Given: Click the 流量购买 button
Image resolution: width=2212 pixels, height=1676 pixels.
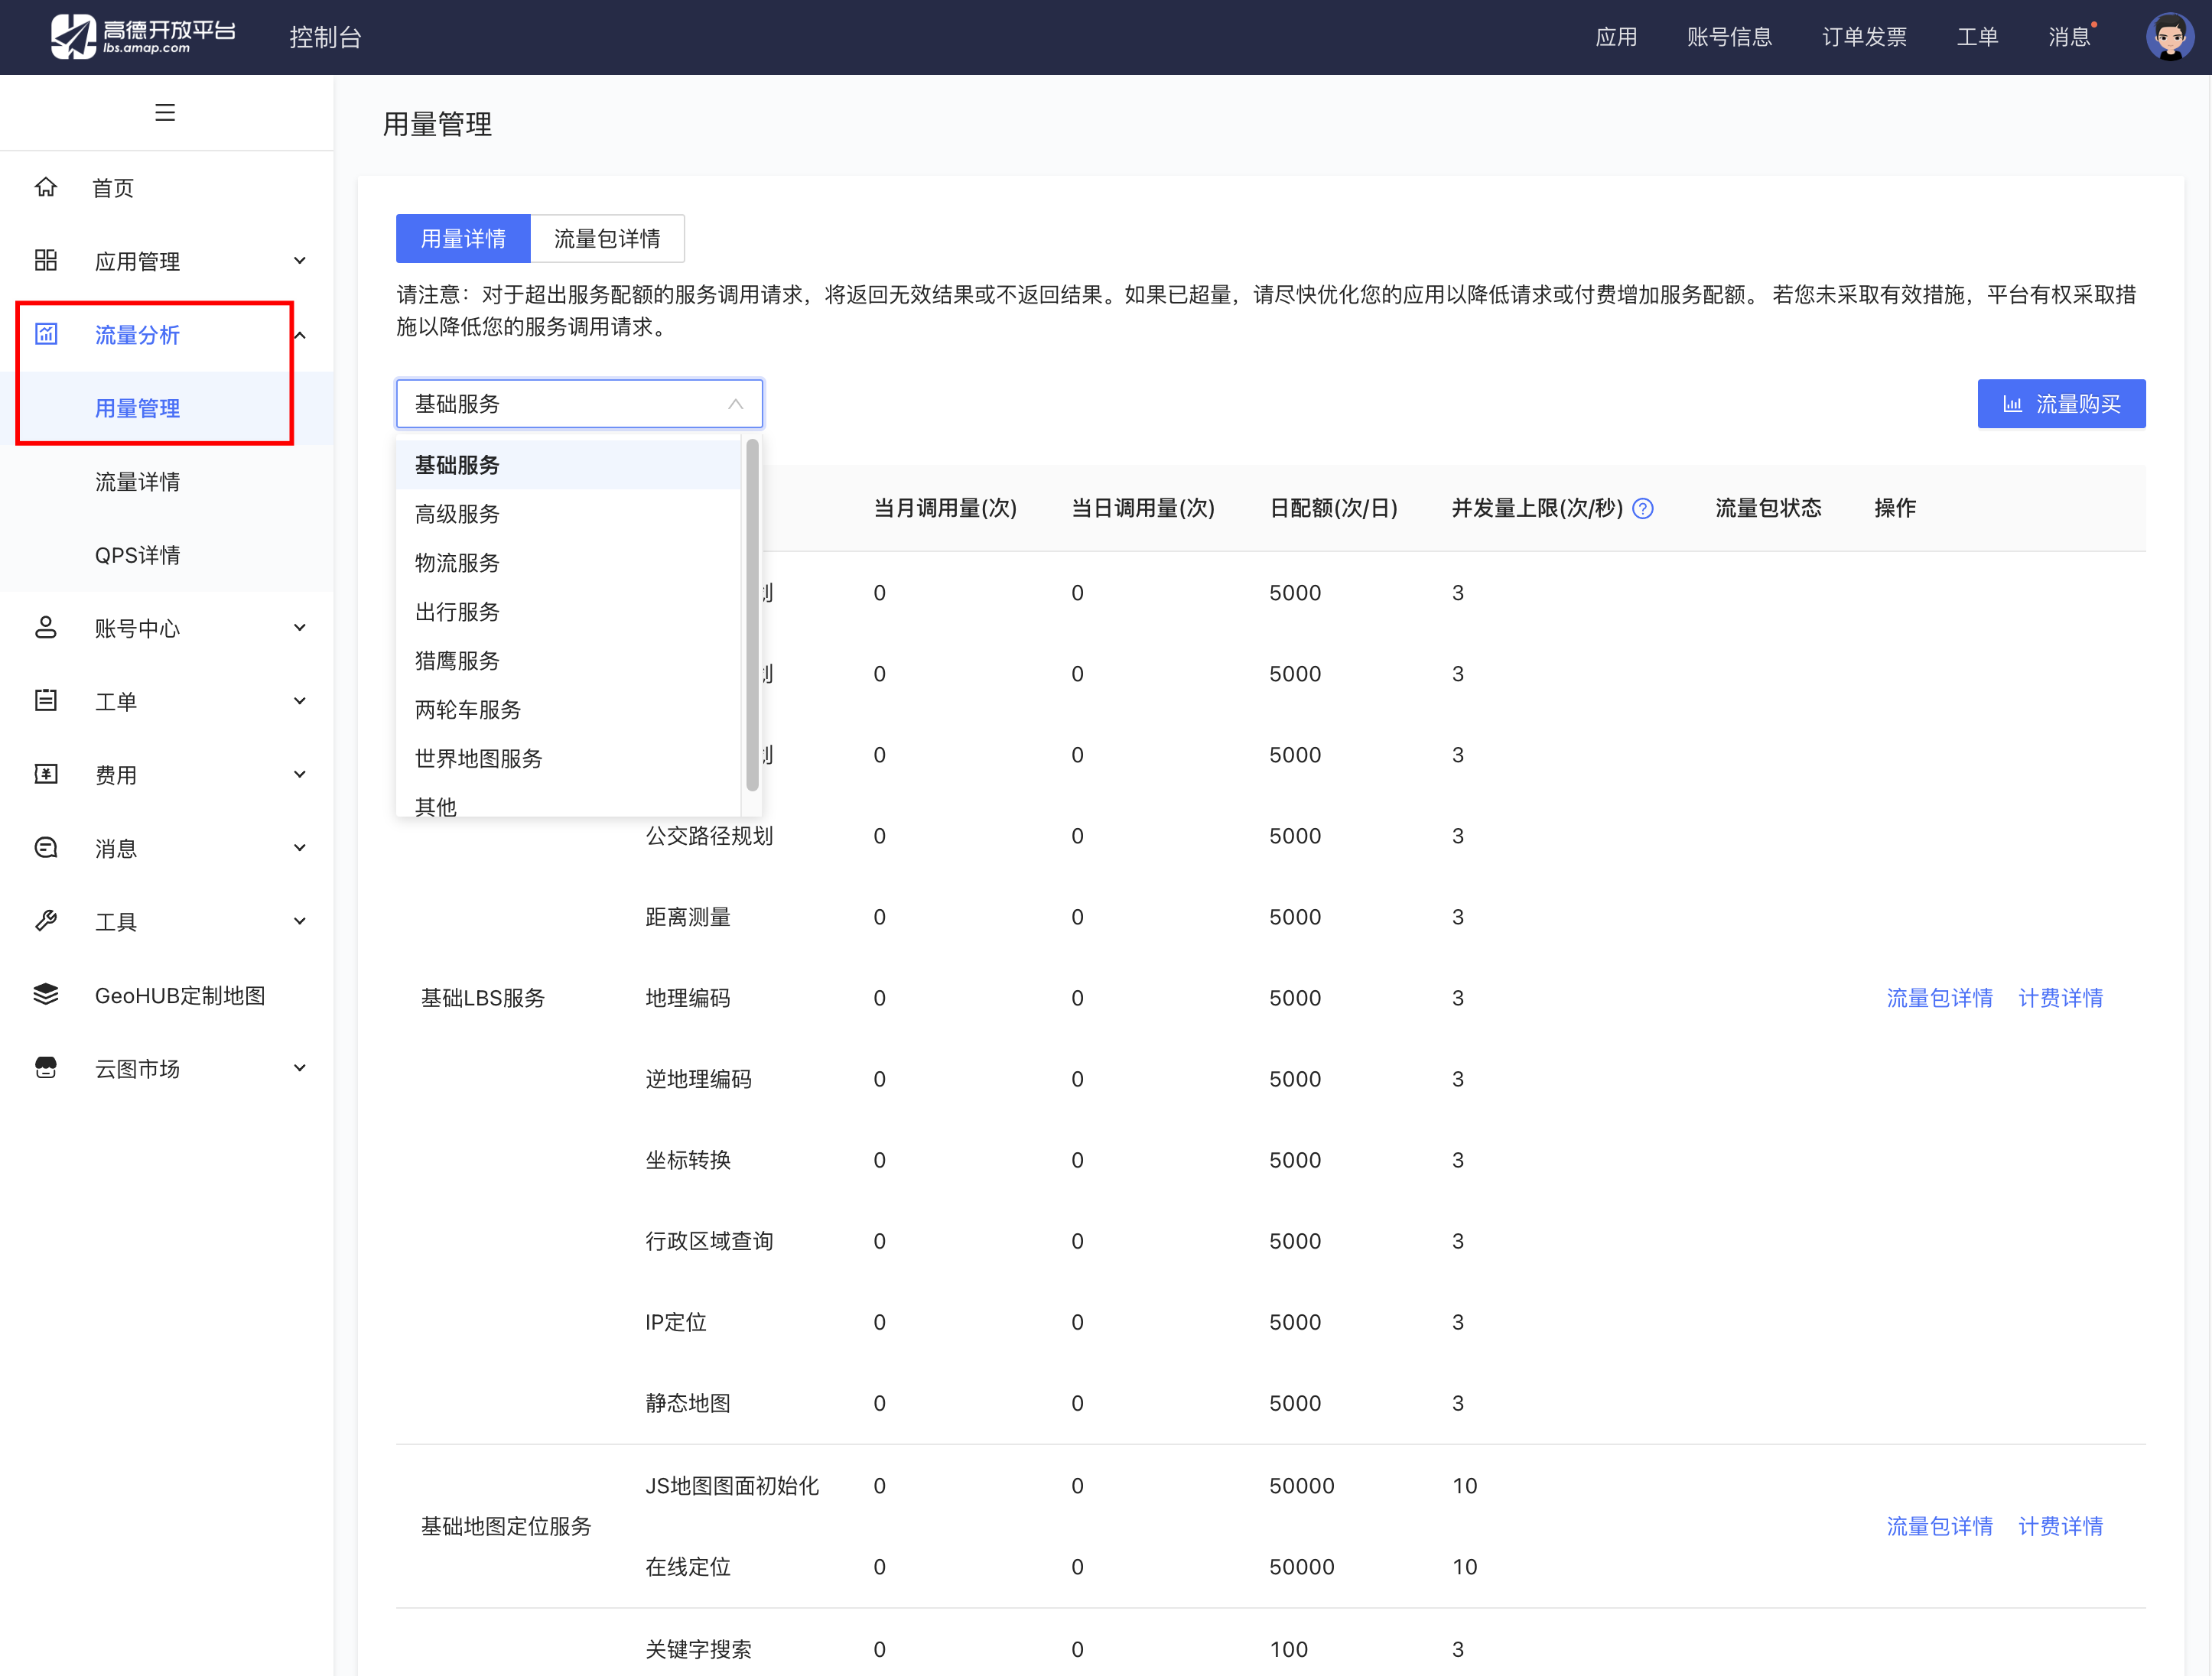Looking at the screenshot, I should point(2061,404).
